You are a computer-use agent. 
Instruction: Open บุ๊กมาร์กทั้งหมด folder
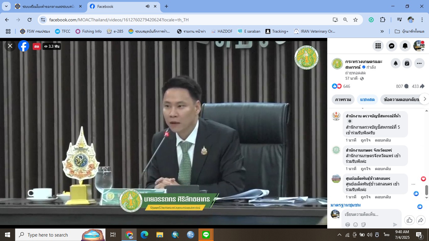tap(409, 31)
